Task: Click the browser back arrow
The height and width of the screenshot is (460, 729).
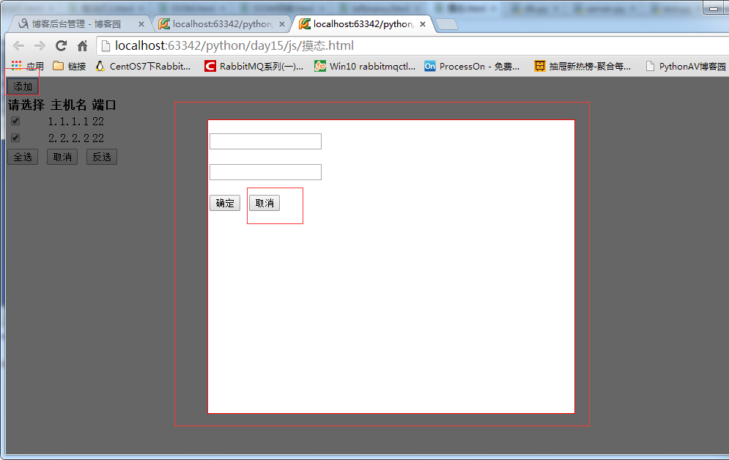Action: [18, 45]
